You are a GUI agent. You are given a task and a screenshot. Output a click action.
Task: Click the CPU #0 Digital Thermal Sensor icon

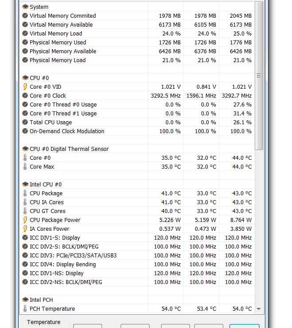(x=25, y=149)
